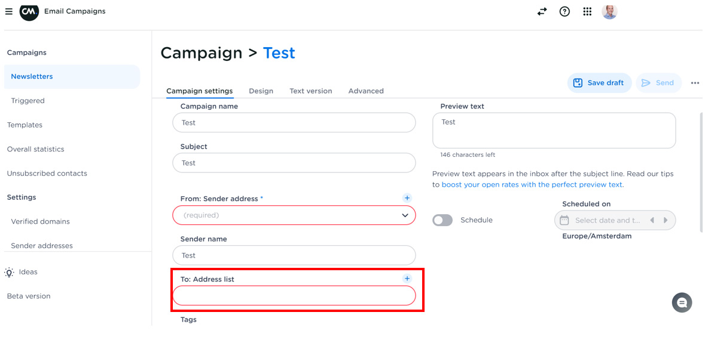Toggle the Schedule switch

443,220
